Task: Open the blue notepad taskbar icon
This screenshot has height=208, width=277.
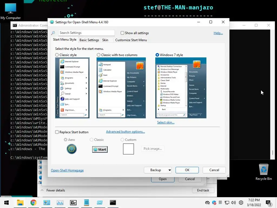Action: coord(86,202)
